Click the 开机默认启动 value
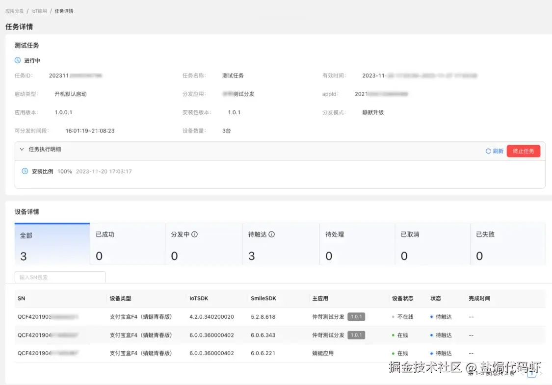Image resolution: width=552 pixels, height=385 pixels. click(x=71, y=94)
